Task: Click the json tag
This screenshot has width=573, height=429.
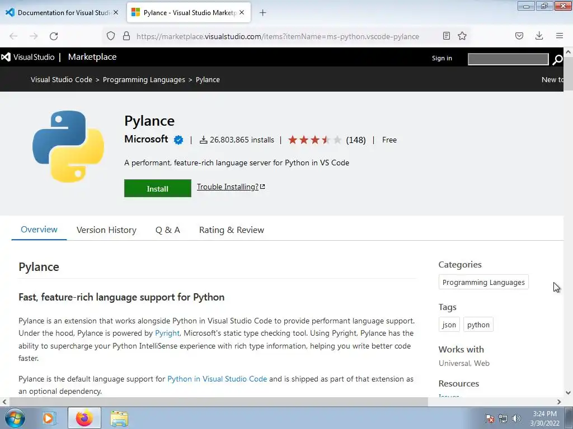Action: coord(449,325)
